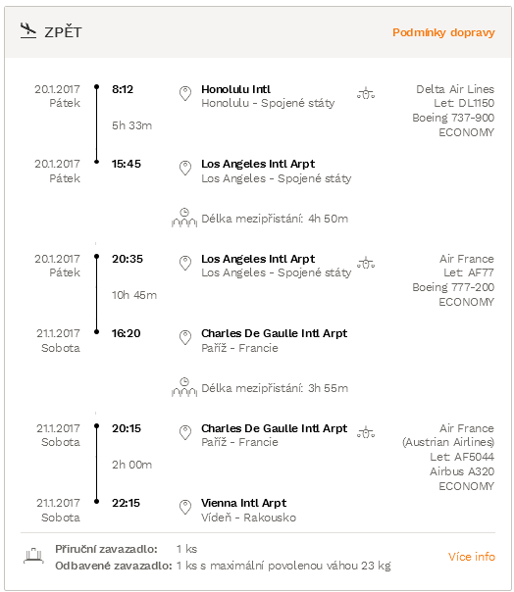Open the Podmínky dopravy link
514x592 pixels.
[443, 32]
